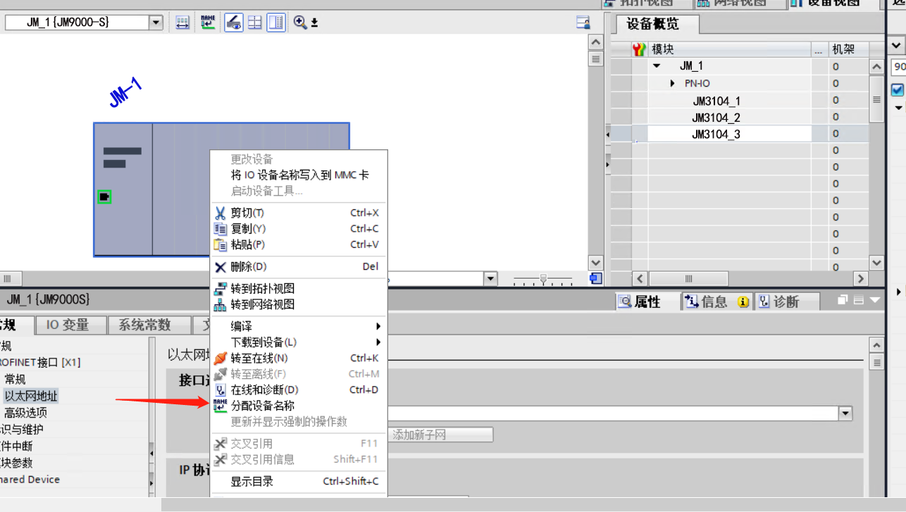Open the zoom options arrow beside magnifier
The image size is (906, 512).
314,23
